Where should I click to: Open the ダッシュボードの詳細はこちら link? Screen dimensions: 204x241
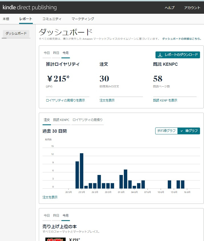181,39
